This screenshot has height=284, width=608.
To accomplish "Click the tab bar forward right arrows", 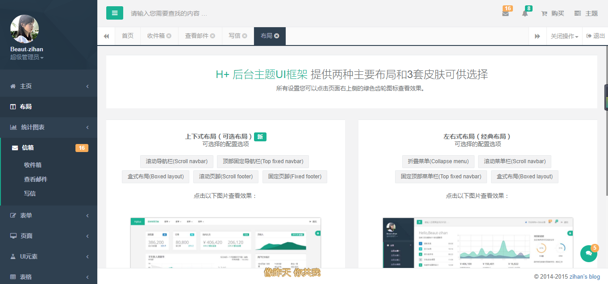I will click(537, 36).
